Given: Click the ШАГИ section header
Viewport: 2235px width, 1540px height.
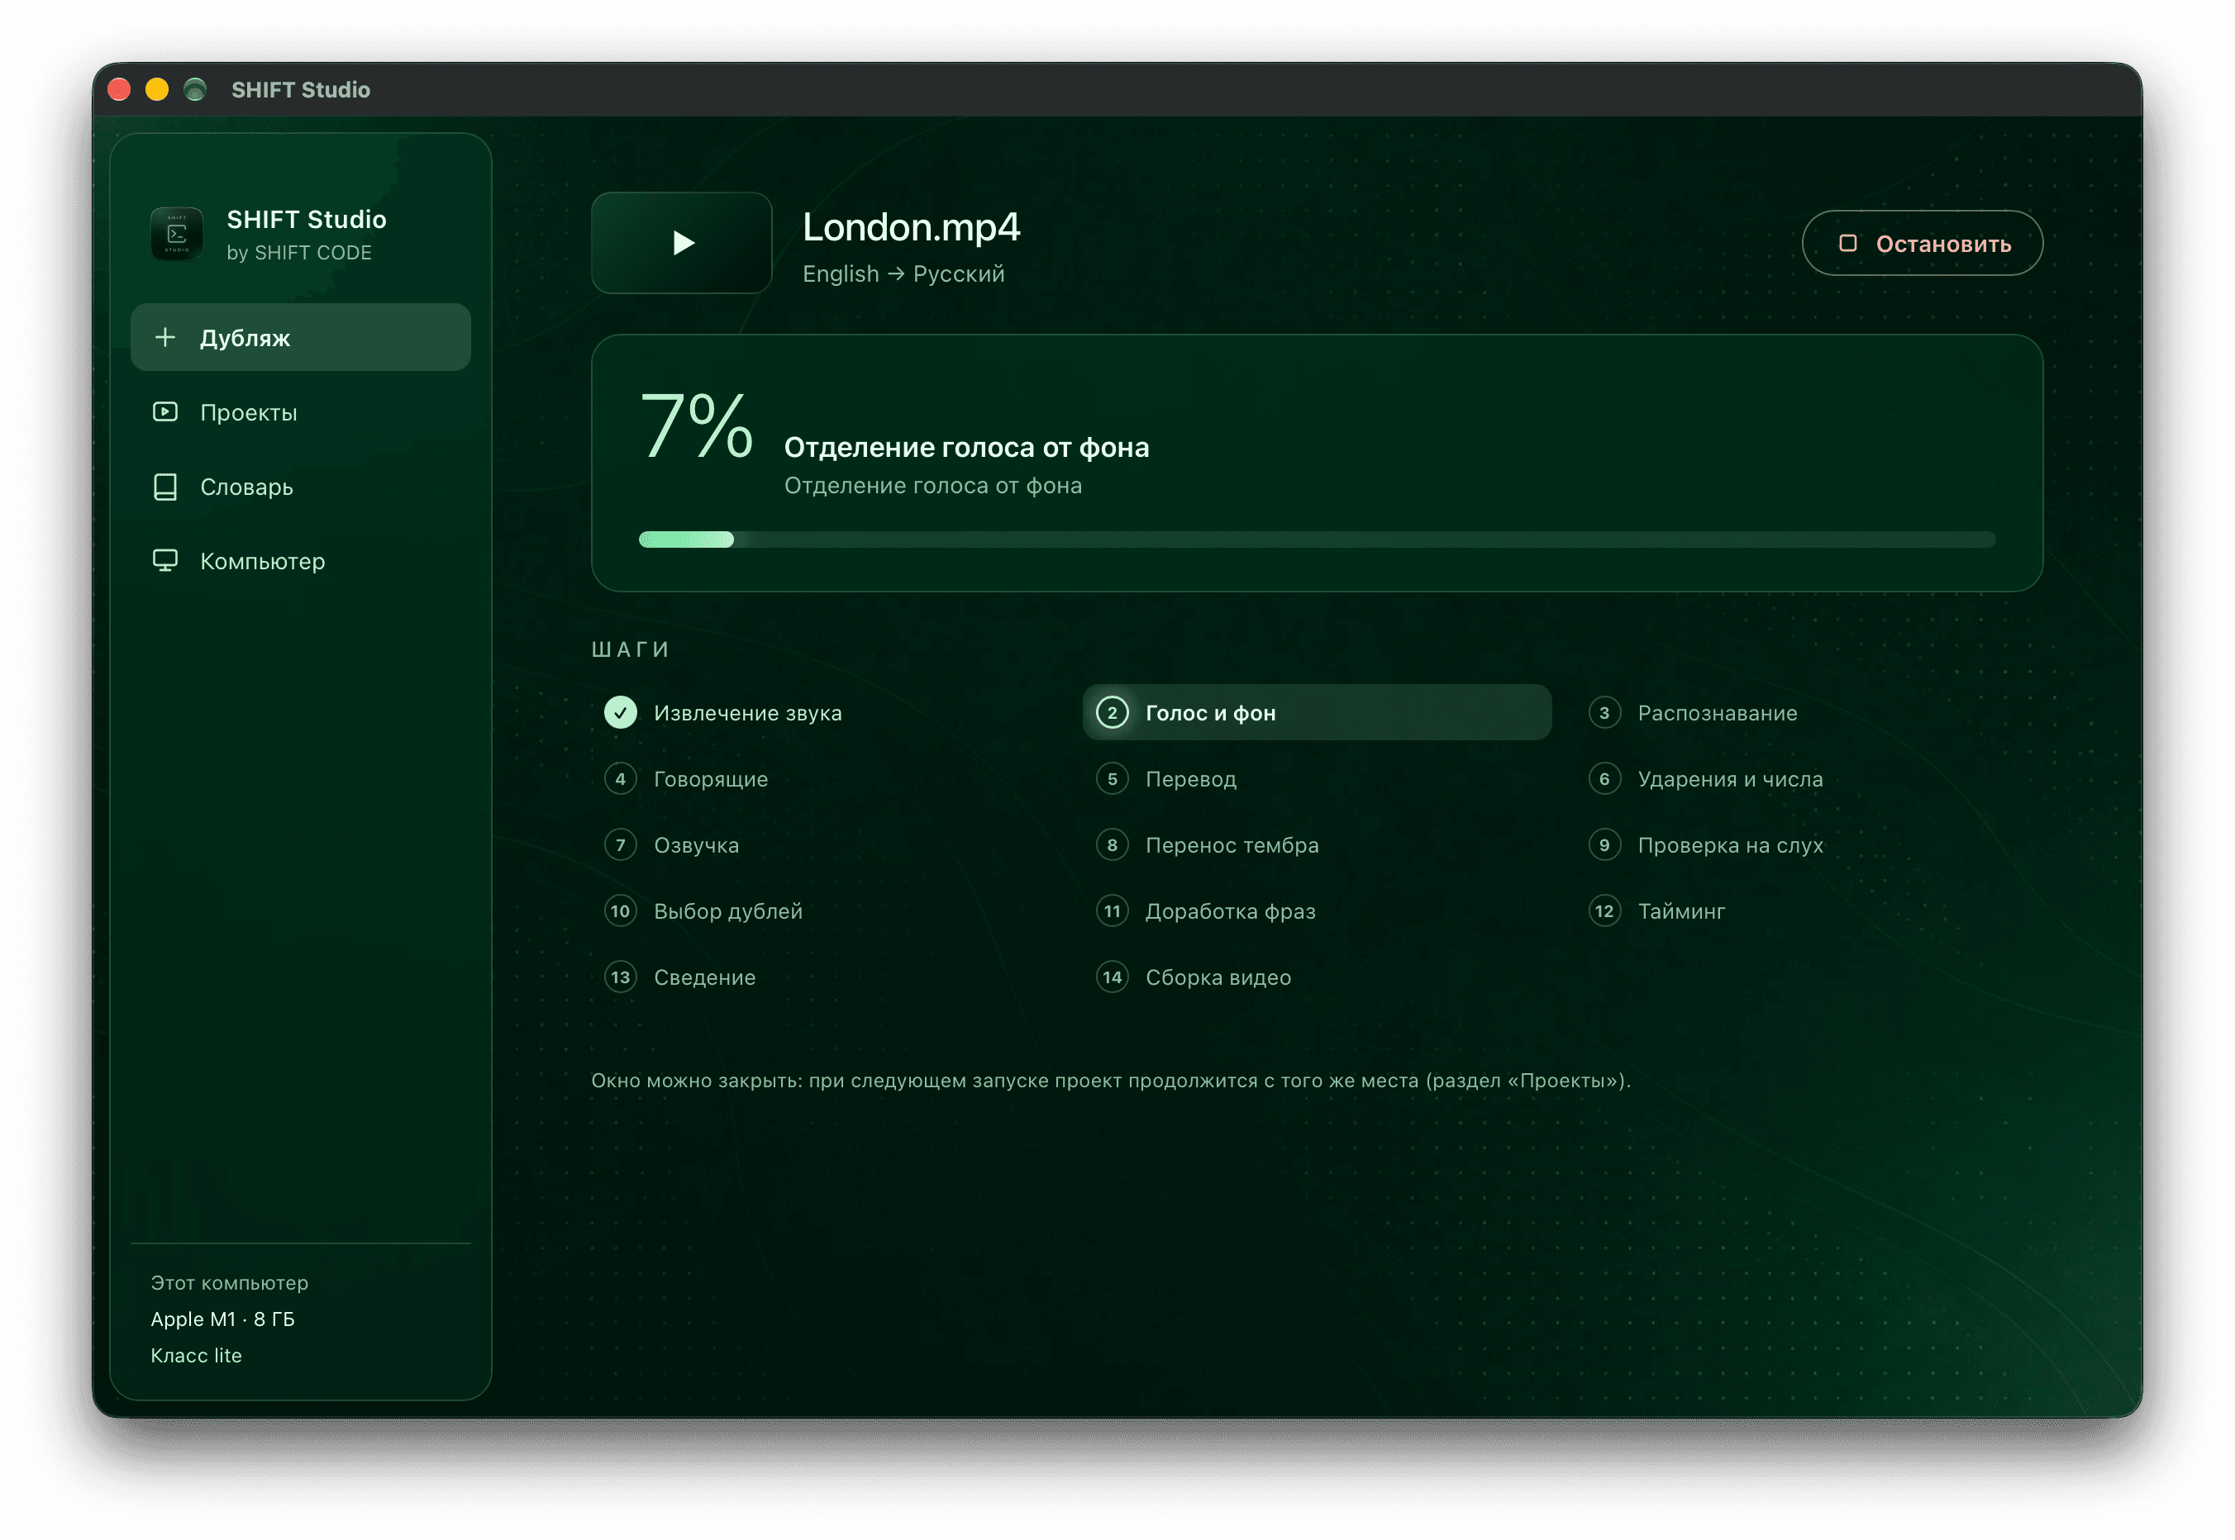Looking at the screenshot, I should [630, 649].
